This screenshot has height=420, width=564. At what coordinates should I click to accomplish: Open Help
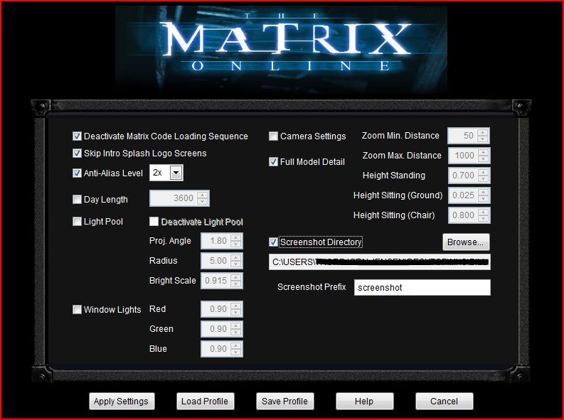[x=364, y=402]
